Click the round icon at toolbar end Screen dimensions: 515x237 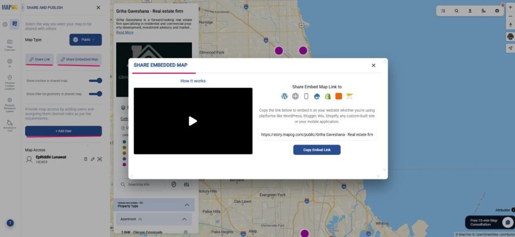(497, 11)
